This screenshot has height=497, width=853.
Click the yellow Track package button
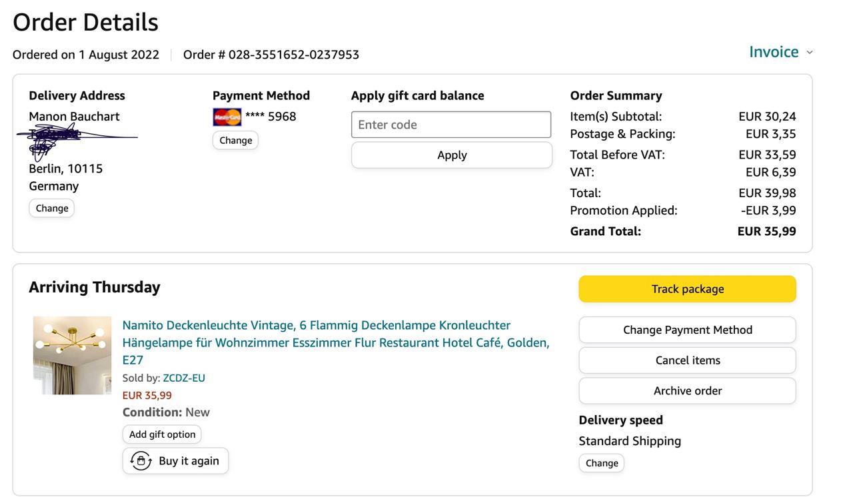pos(687,289)
